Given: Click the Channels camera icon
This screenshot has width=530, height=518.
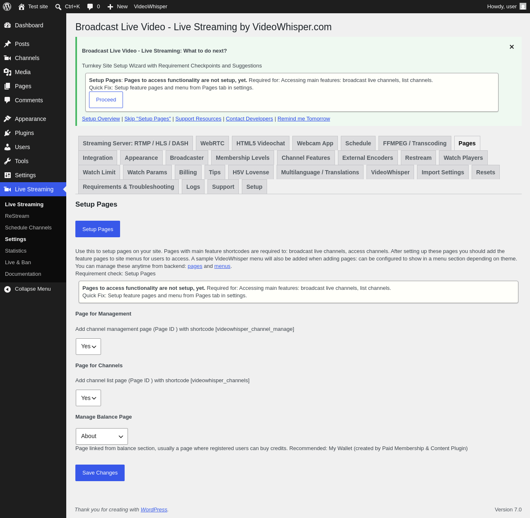Looking at the screenshot, I should coord(7,58).
